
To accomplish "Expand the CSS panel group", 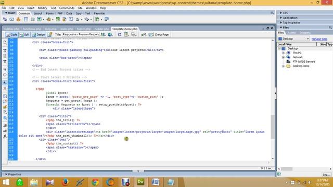I will (281, 13).
